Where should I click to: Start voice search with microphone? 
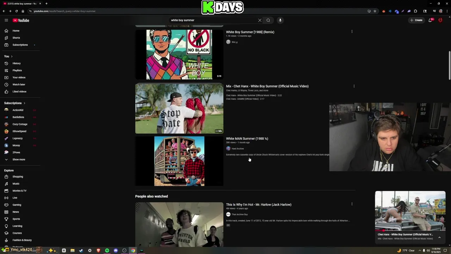click(x=280, y=20)
